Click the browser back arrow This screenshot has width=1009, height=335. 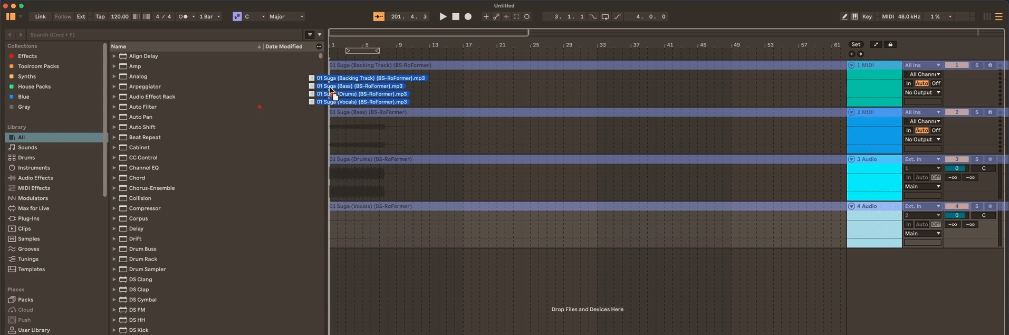pyautogui.click(x=9, y=35)
